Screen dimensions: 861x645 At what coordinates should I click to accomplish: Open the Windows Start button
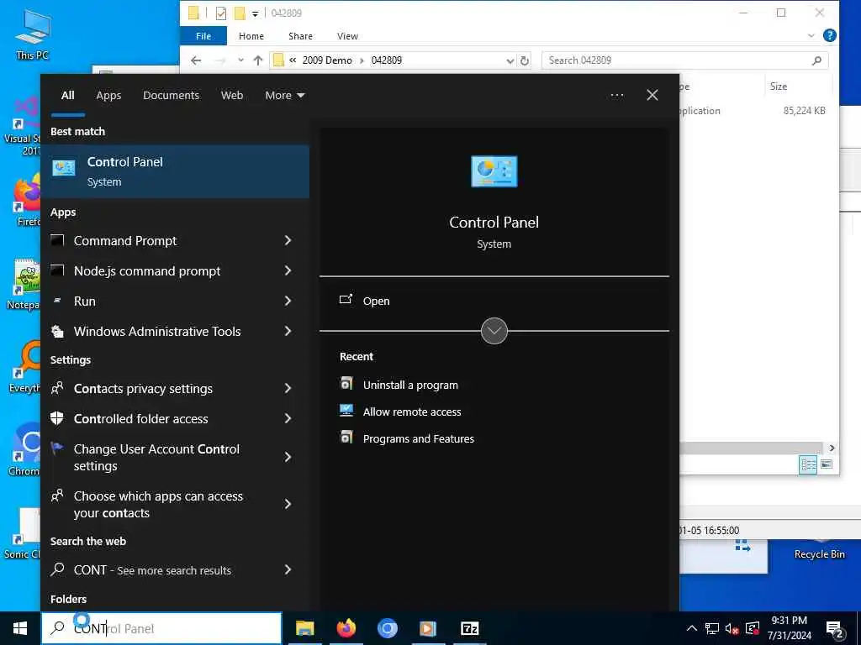(x=20, y=628)
